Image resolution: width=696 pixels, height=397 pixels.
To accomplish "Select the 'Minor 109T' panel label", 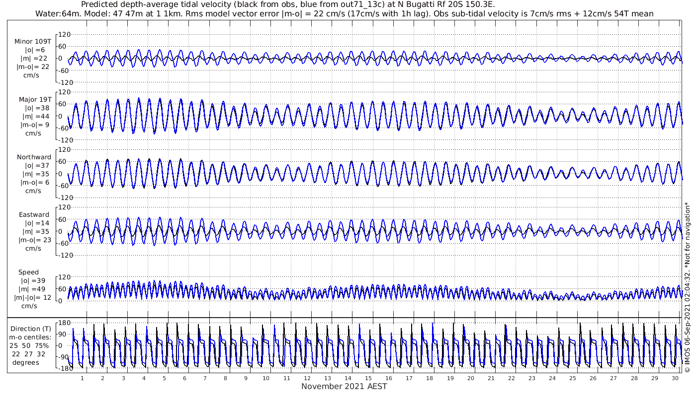I will pos(32,41).
